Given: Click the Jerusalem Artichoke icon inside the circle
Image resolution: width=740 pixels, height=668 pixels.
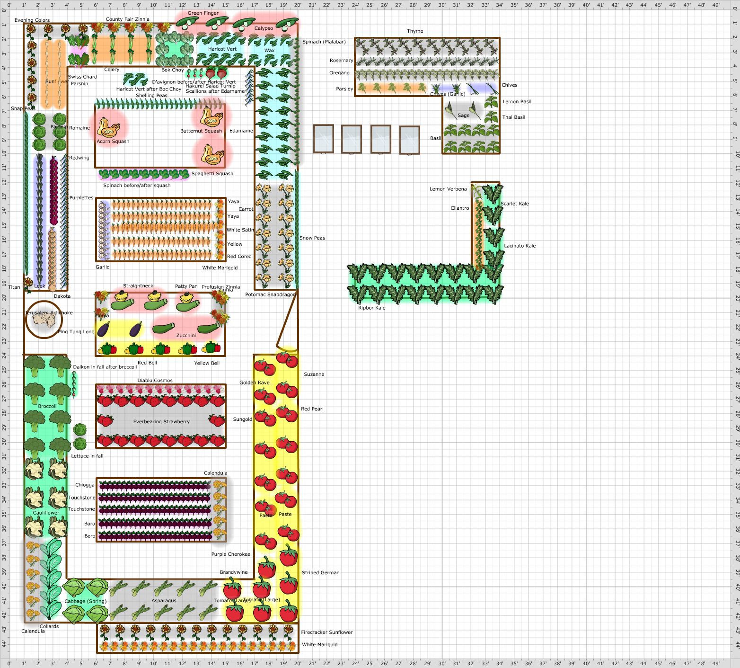Looking at the screenshot, I should [44, 320].
